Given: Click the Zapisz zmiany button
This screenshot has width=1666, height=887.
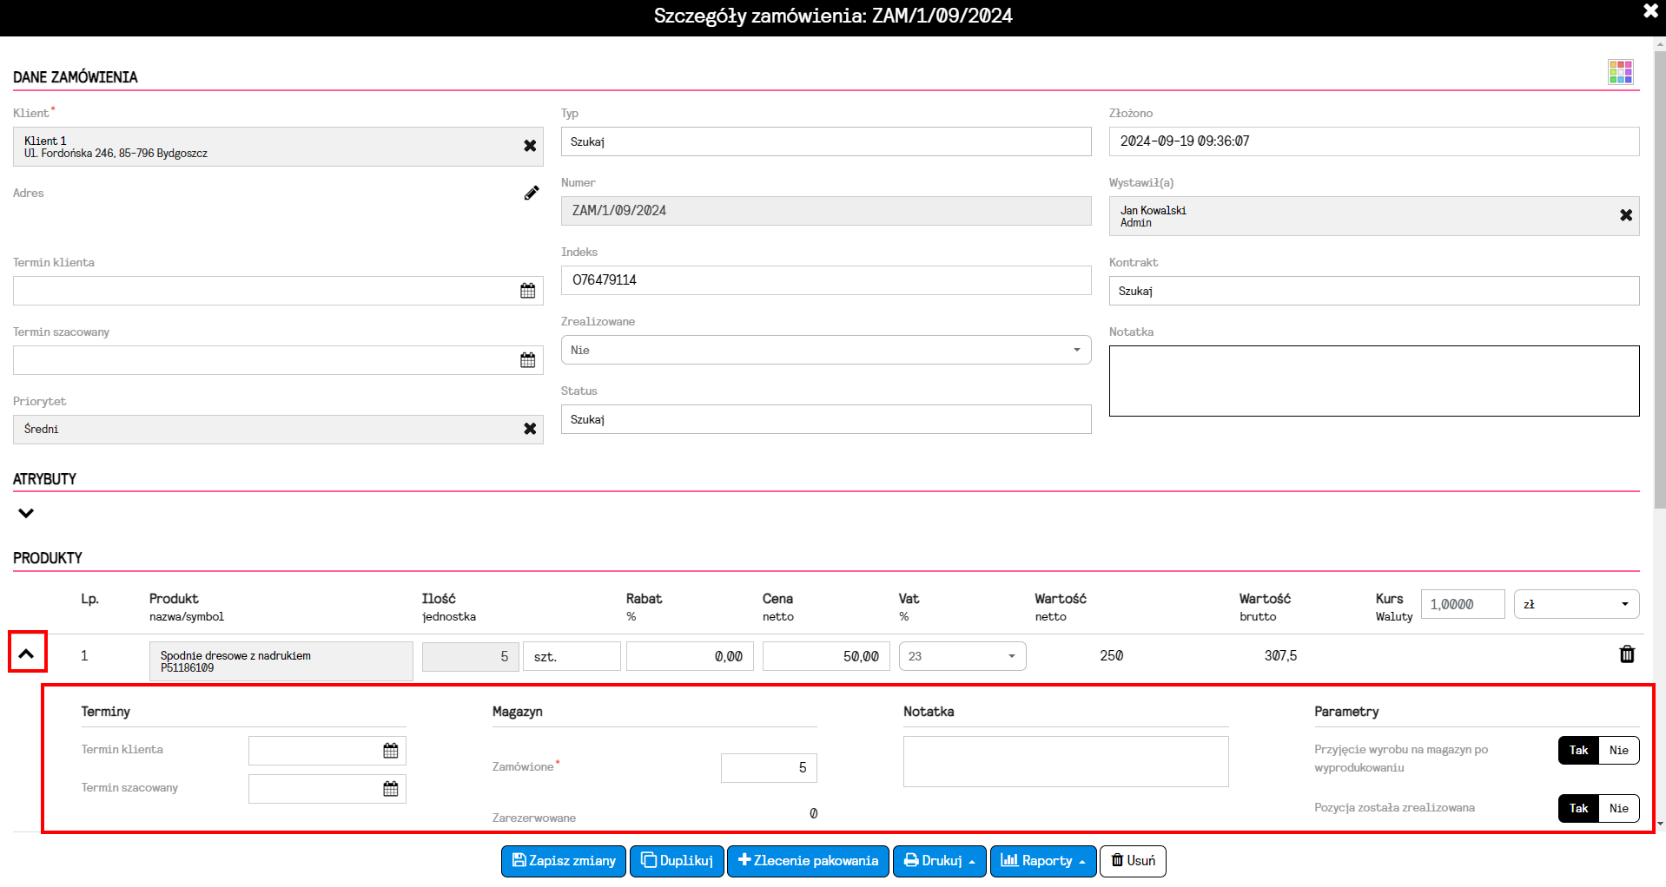Looking at the screenshot, I should coord(564,861).
